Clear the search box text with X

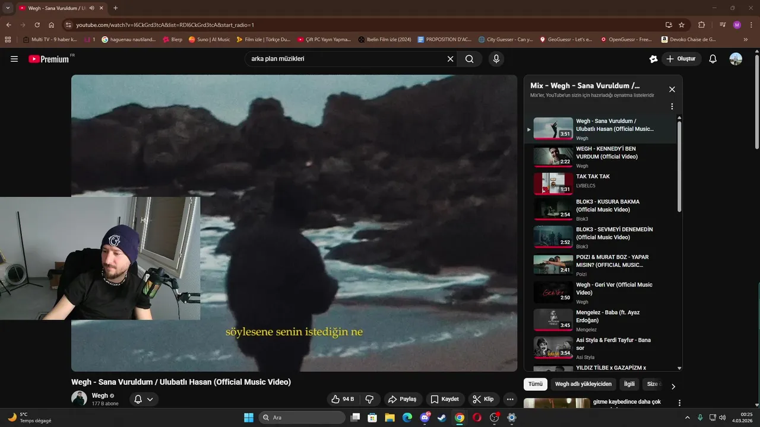tap(450, 59)
